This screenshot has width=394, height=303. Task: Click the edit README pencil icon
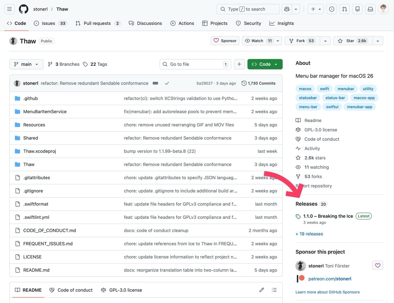pyautogui.click(x=262, y=290)
